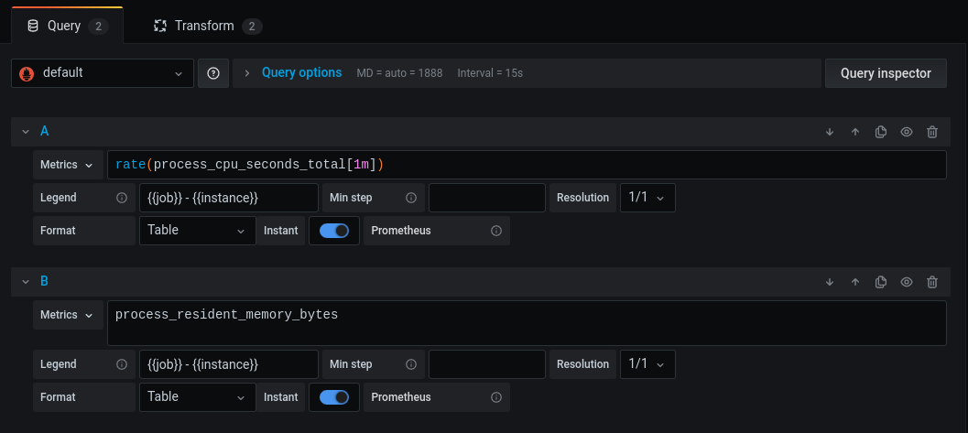Viewport: 968px width, 433px height.
Task: Open Format Table dropdown in query A
Action: 198,231
